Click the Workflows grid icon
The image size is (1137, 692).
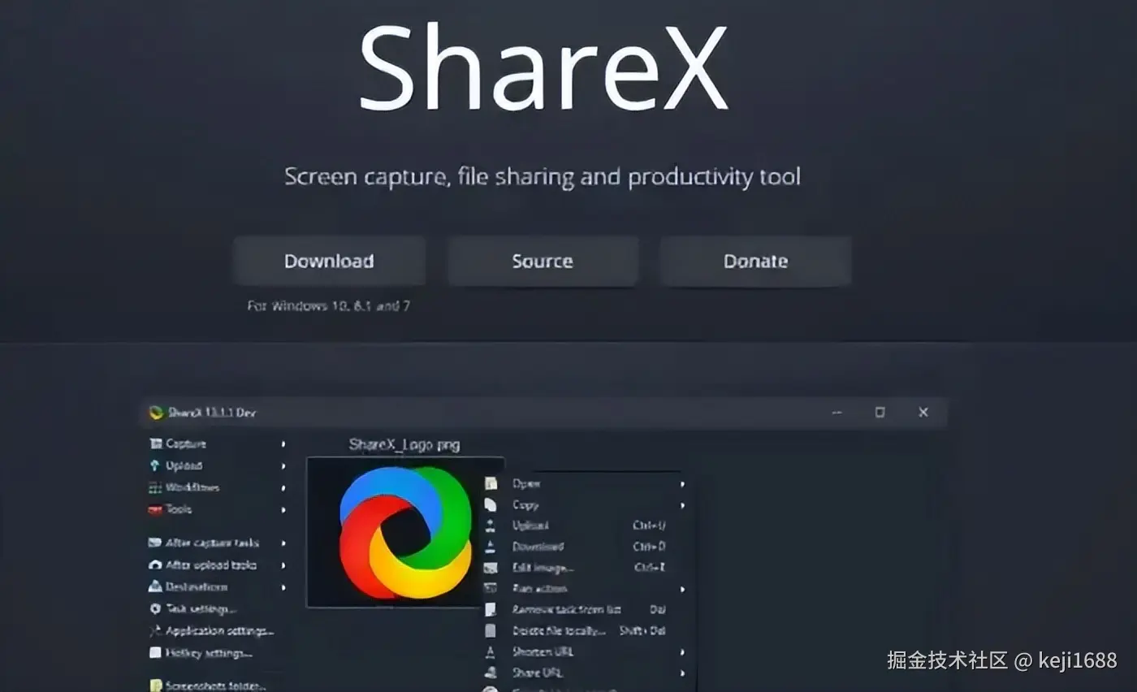tap(155, 487)
